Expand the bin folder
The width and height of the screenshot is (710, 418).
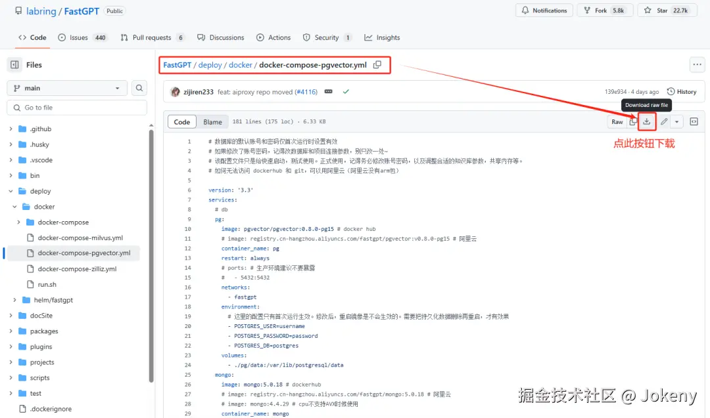(x=11, y=175)
